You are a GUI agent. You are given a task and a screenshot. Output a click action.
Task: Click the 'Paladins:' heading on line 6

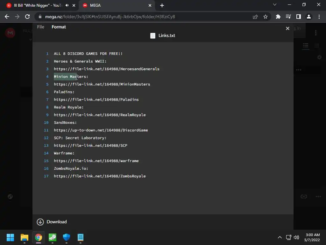pos(64,92)
